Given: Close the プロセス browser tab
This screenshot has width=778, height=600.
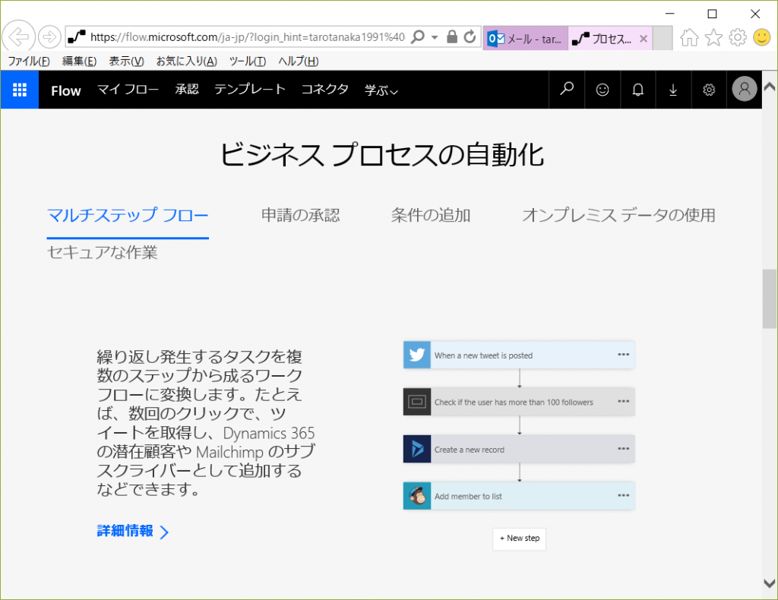Looking at the screenshot, I should 643,39.
